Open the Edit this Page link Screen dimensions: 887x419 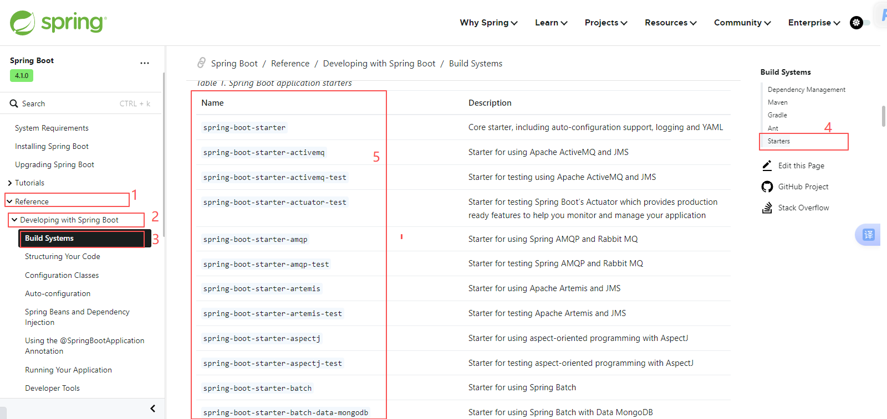point(801,165)
